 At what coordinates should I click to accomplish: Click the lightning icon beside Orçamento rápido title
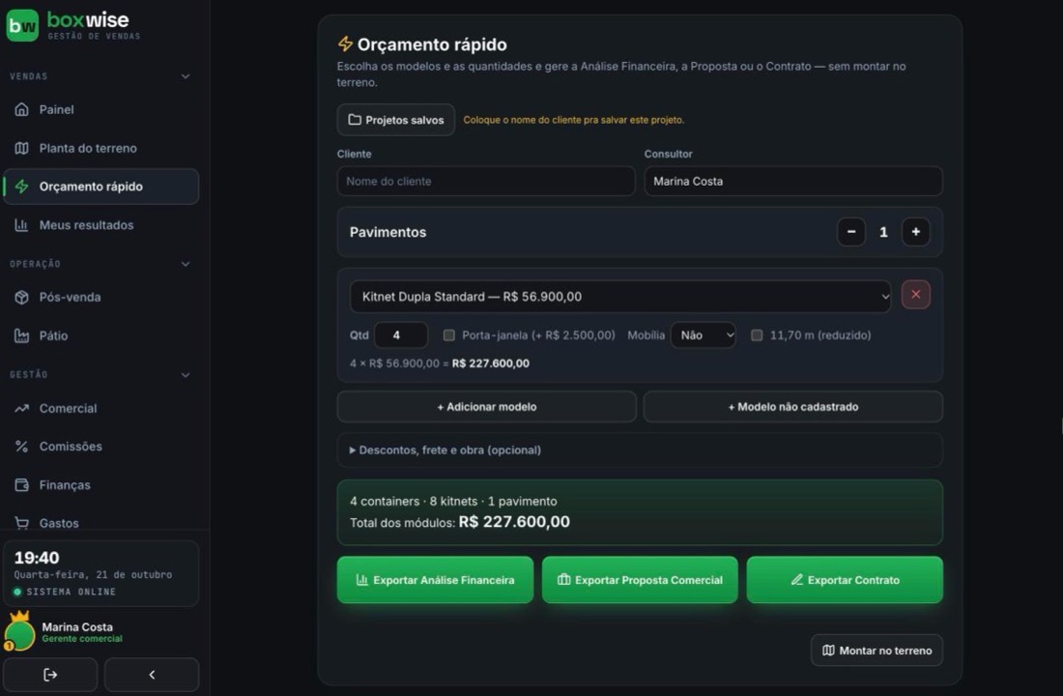click(x=345, y=44)
